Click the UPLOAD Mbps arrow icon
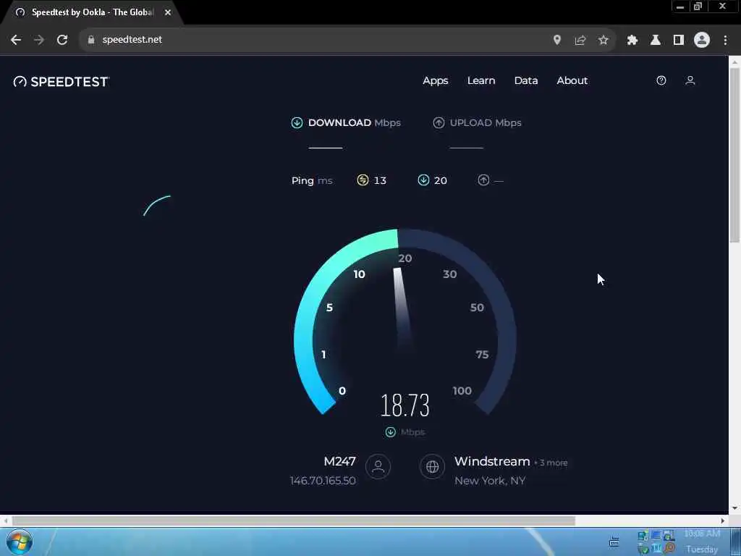 click(439, 123)
